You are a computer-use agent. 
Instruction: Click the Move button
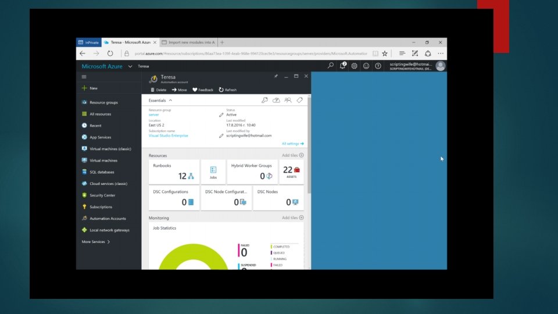(x=180, y=90)
